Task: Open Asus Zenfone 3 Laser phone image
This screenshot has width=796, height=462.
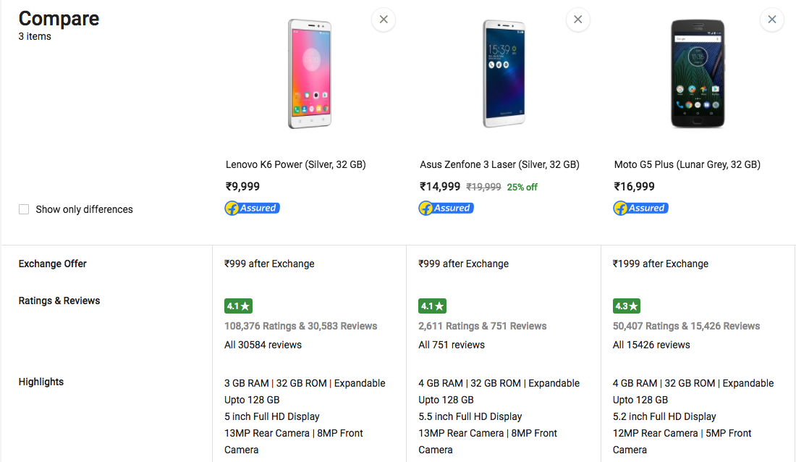Action: [x=504, y=74]
